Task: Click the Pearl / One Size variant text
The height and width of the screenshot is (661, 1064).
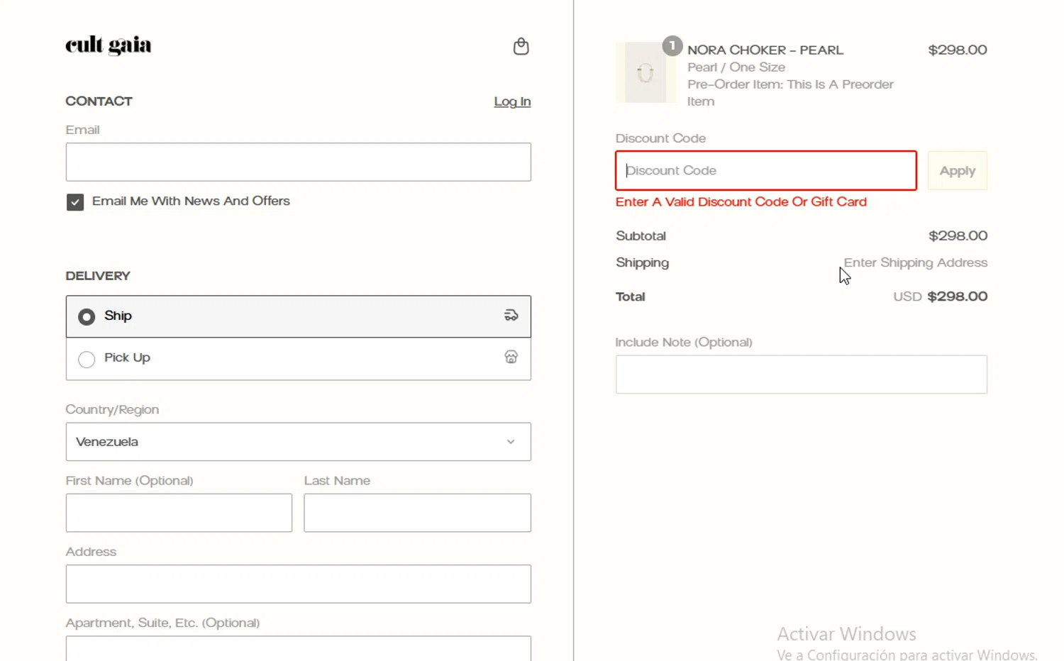Action: tap(736, 67)
